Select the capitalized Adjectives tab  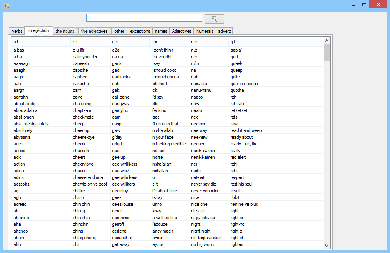tap(182, 31)
